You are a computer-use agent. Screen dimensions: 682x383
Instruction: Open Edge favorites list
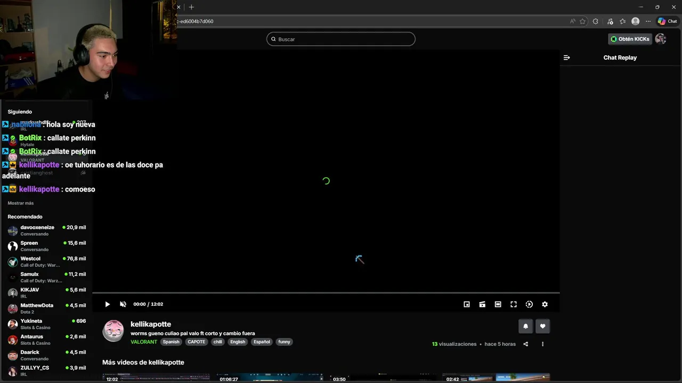point(622,21)
